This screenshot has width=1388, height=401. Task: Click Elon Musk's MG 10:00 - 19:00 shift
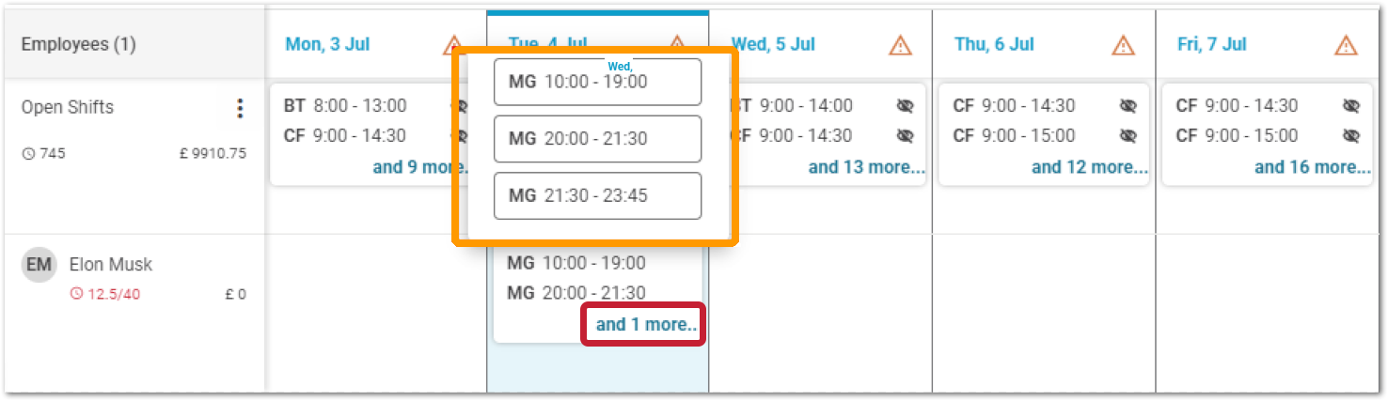pos(576,263)
